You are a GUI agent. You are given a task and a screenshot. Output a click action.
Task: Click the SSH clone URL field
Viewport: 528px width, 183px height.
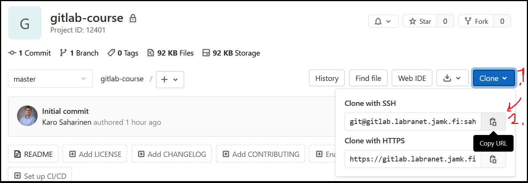coord(413,121)
